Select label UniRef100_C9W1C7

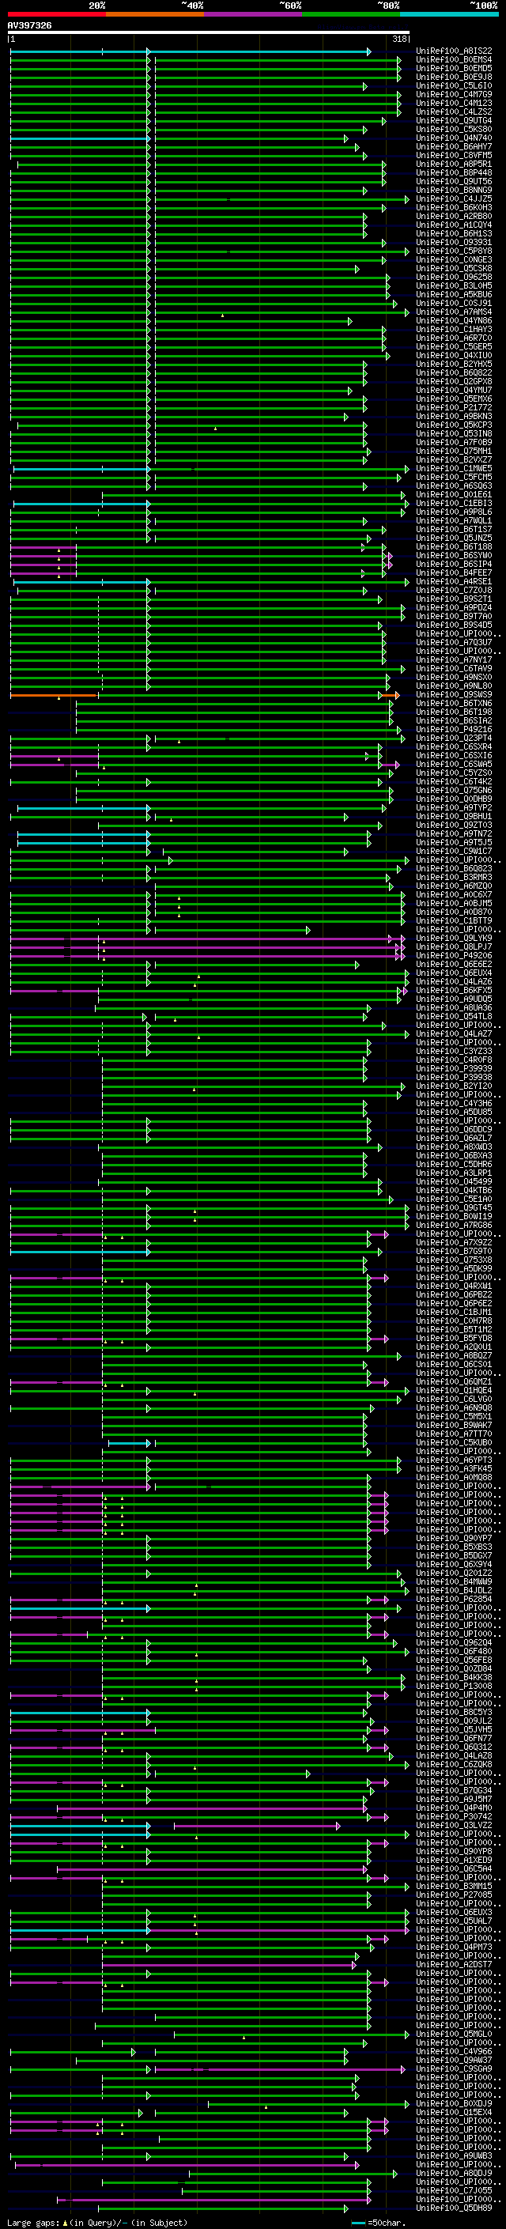click(x=454, y=851)
